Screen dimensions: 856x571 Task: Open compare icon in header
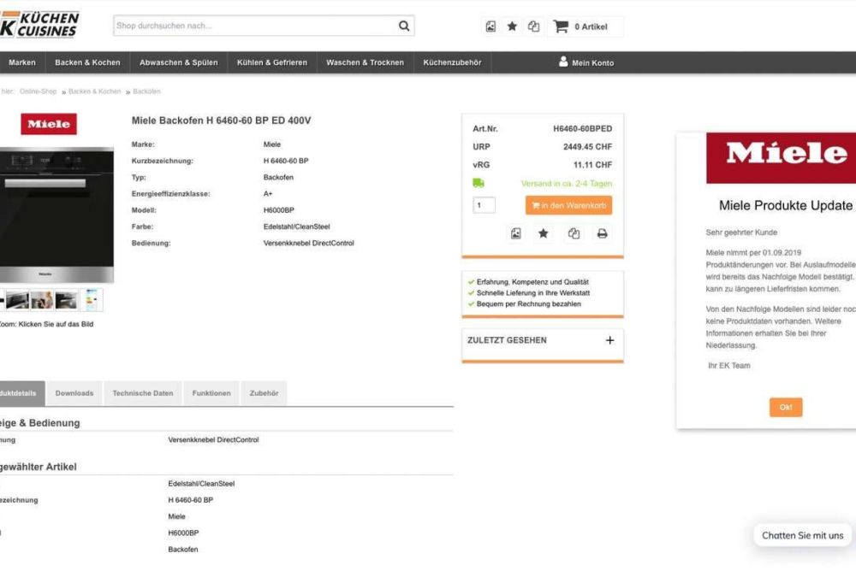tap(533, 26)
